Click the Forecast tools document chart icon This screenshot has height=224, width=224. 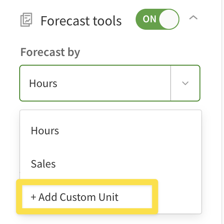point(26,20)
